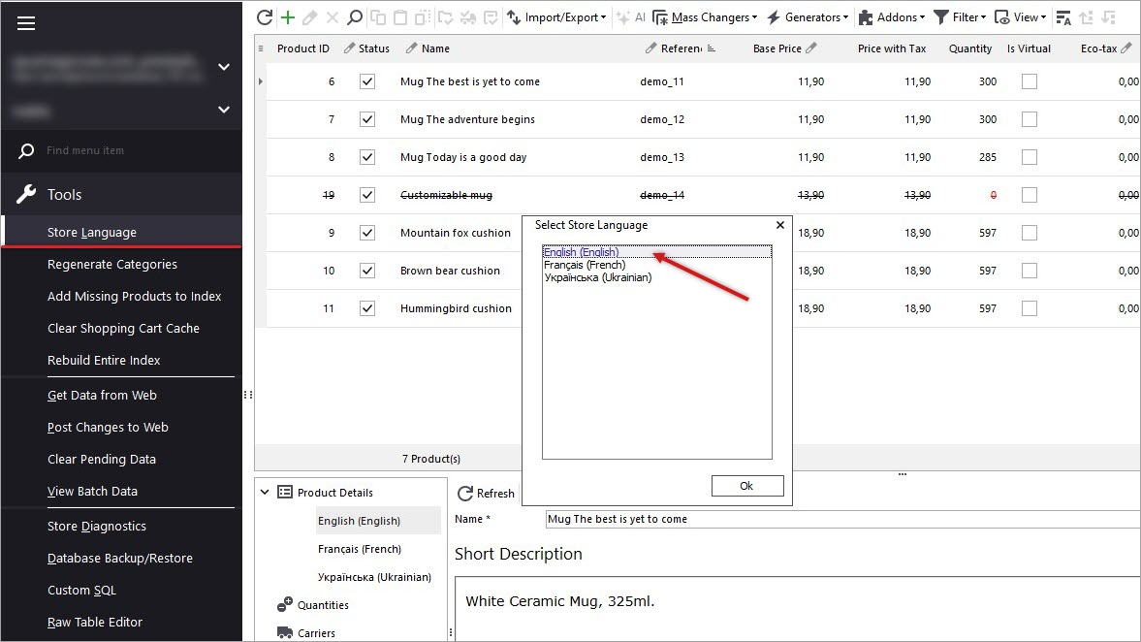Screen dimensions: 1141x642
Task: Click the search icon beside Find menu item
Action: tap(26, 150)
